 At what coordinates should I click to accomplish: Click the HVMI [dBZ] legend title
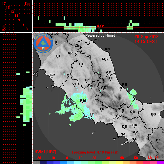pyautogui.click(x=45, y=152)
